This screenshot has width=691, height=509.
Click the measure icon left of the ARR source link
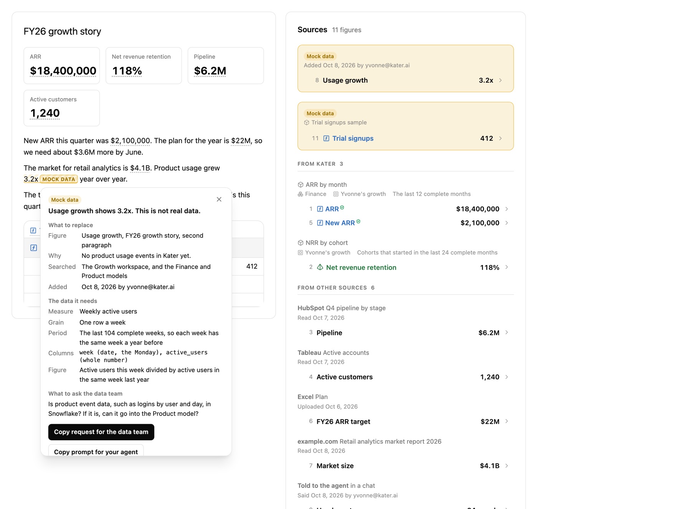point(320,209)
